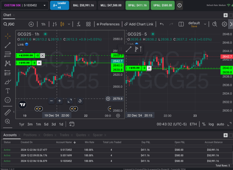Image resolution: width=233 pixels, height=170 pixels.
Task: Add a panel to chart area
Action: [x=226, y=15]
